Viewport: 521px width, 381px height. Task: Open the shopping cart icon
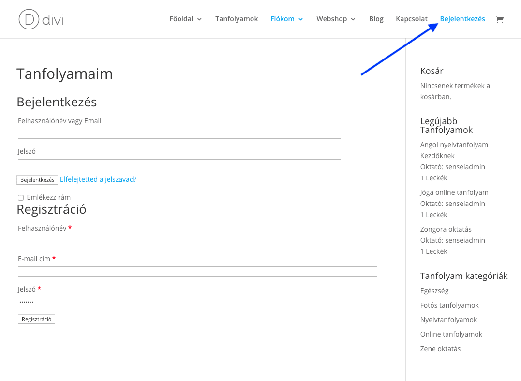[x=499, y=19]
